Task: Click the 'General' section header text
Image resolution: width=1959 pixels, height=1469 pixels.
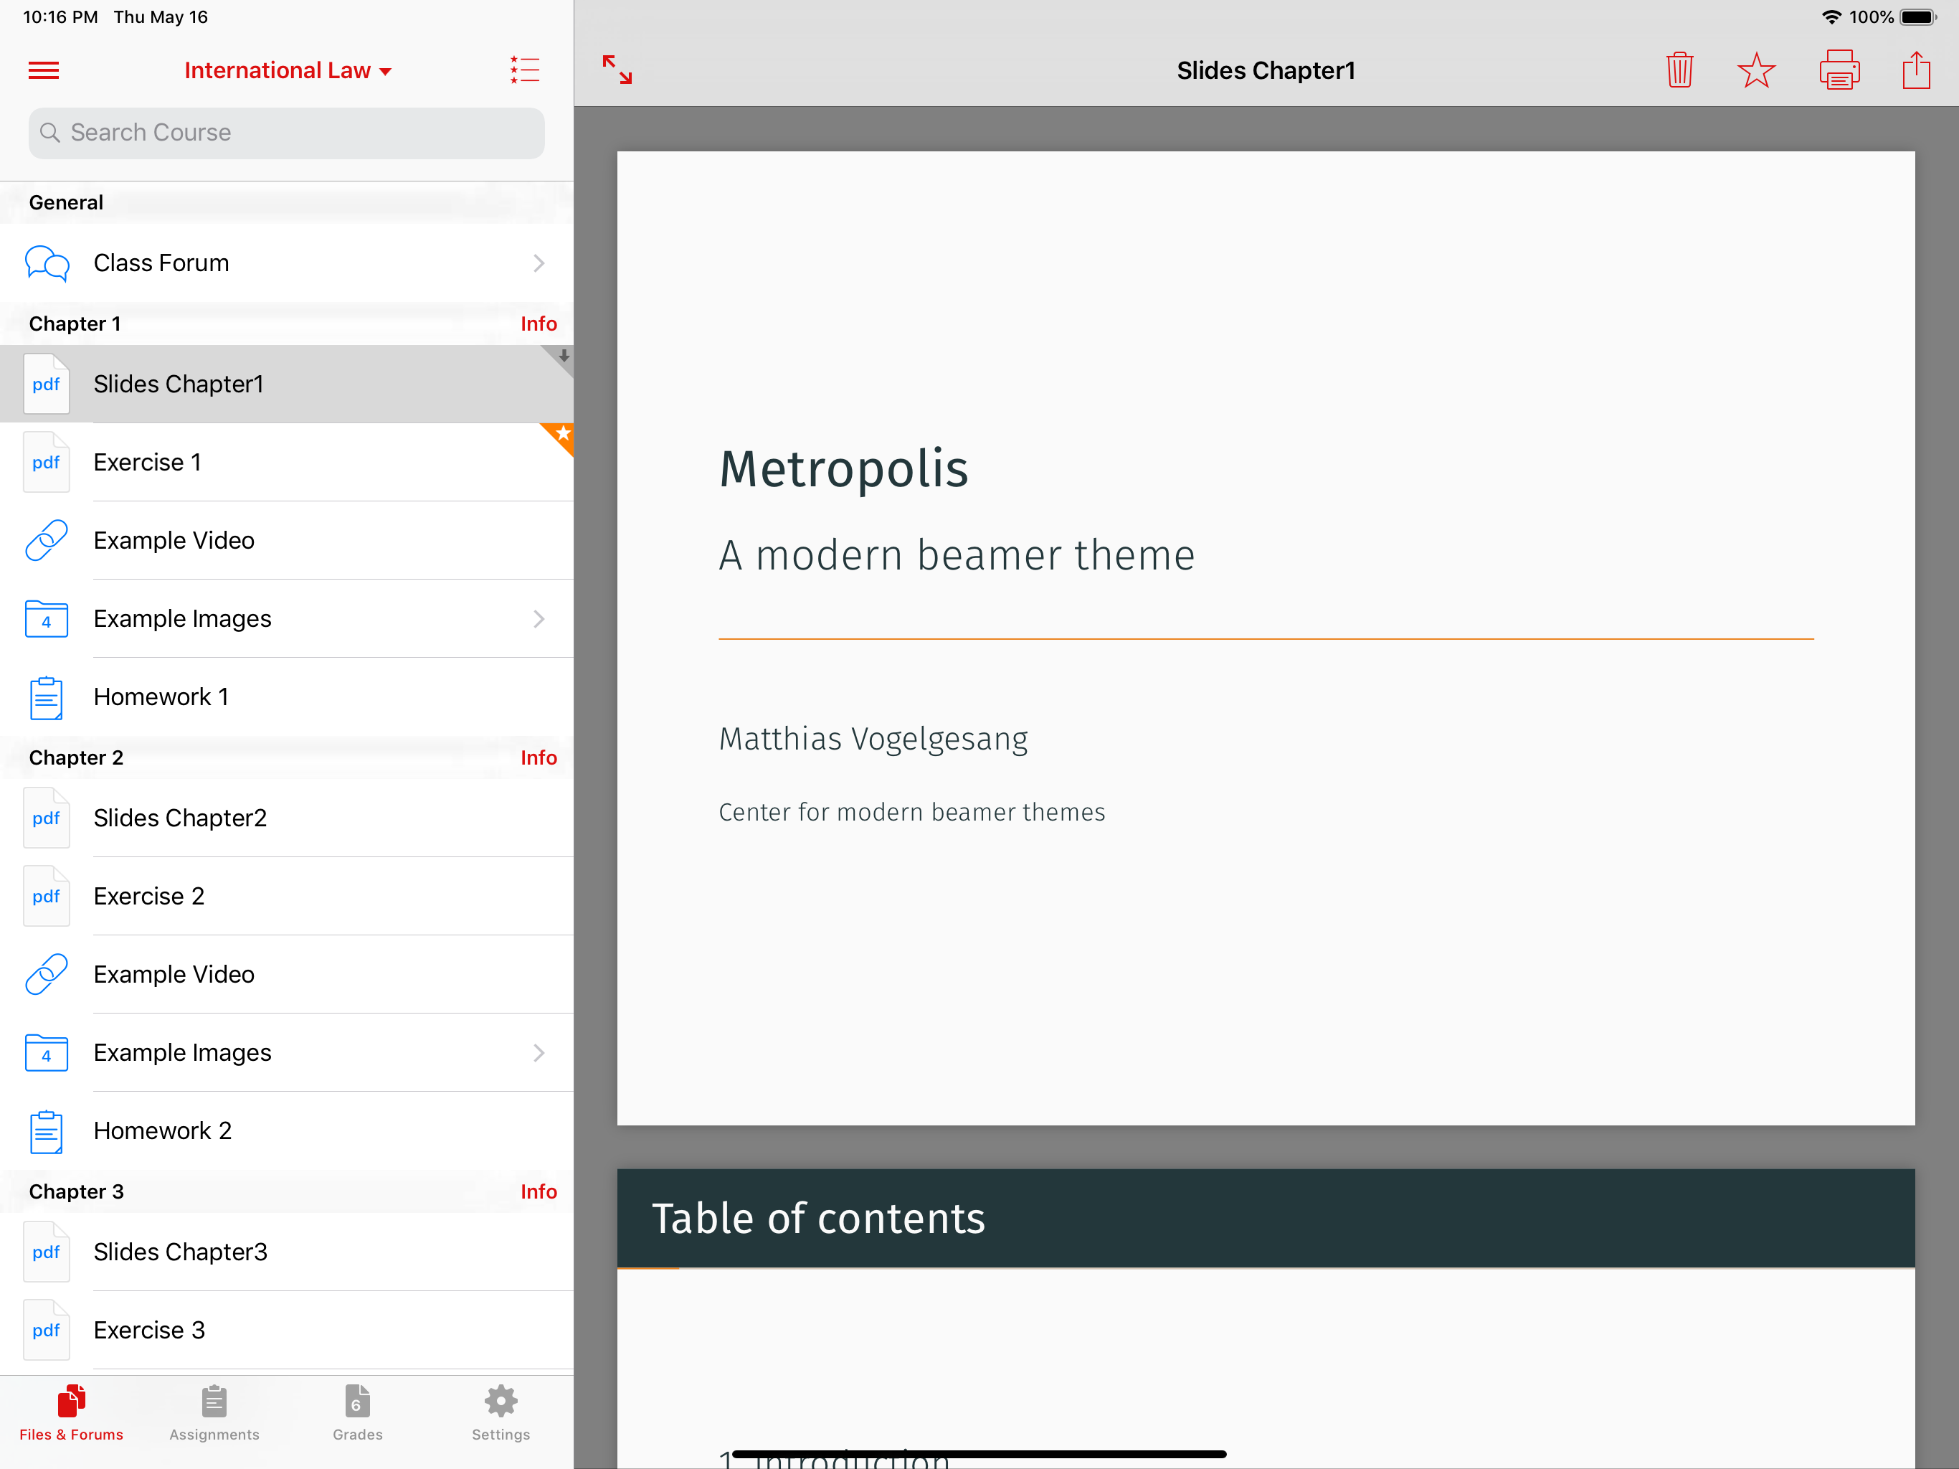Action: 67,202
